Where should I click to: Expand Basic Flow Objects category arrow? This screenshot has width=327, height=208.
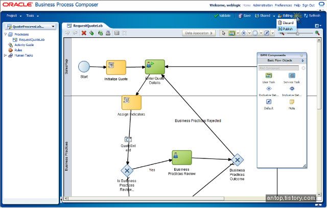tap(303, 60)
